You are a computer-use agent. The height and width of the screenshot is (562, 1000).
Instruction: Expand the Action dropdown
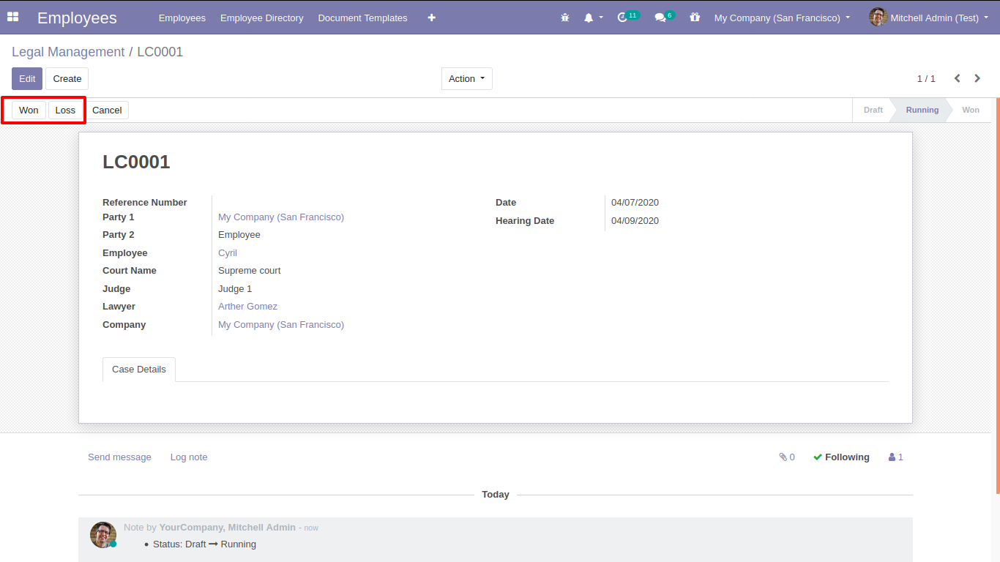pos(466,79)
